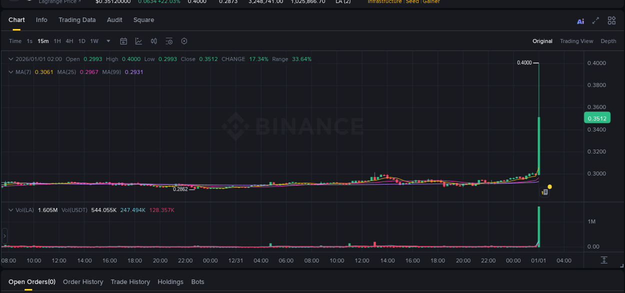Viewport: 625px width, 293px height.
Task: Open more time intervals dropdown
Action: click(x=108, y=41)
